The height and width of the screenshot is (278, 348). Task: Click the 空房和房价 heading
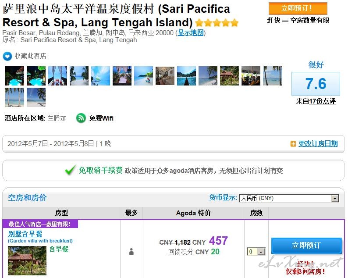27,198
